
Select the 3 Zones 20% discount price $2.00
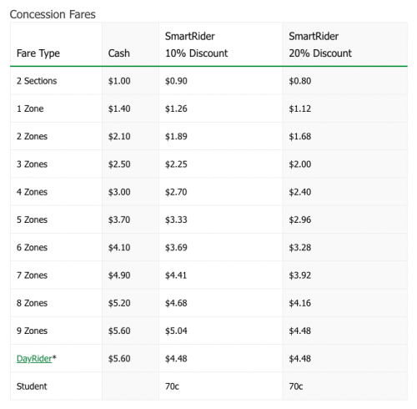300,164
